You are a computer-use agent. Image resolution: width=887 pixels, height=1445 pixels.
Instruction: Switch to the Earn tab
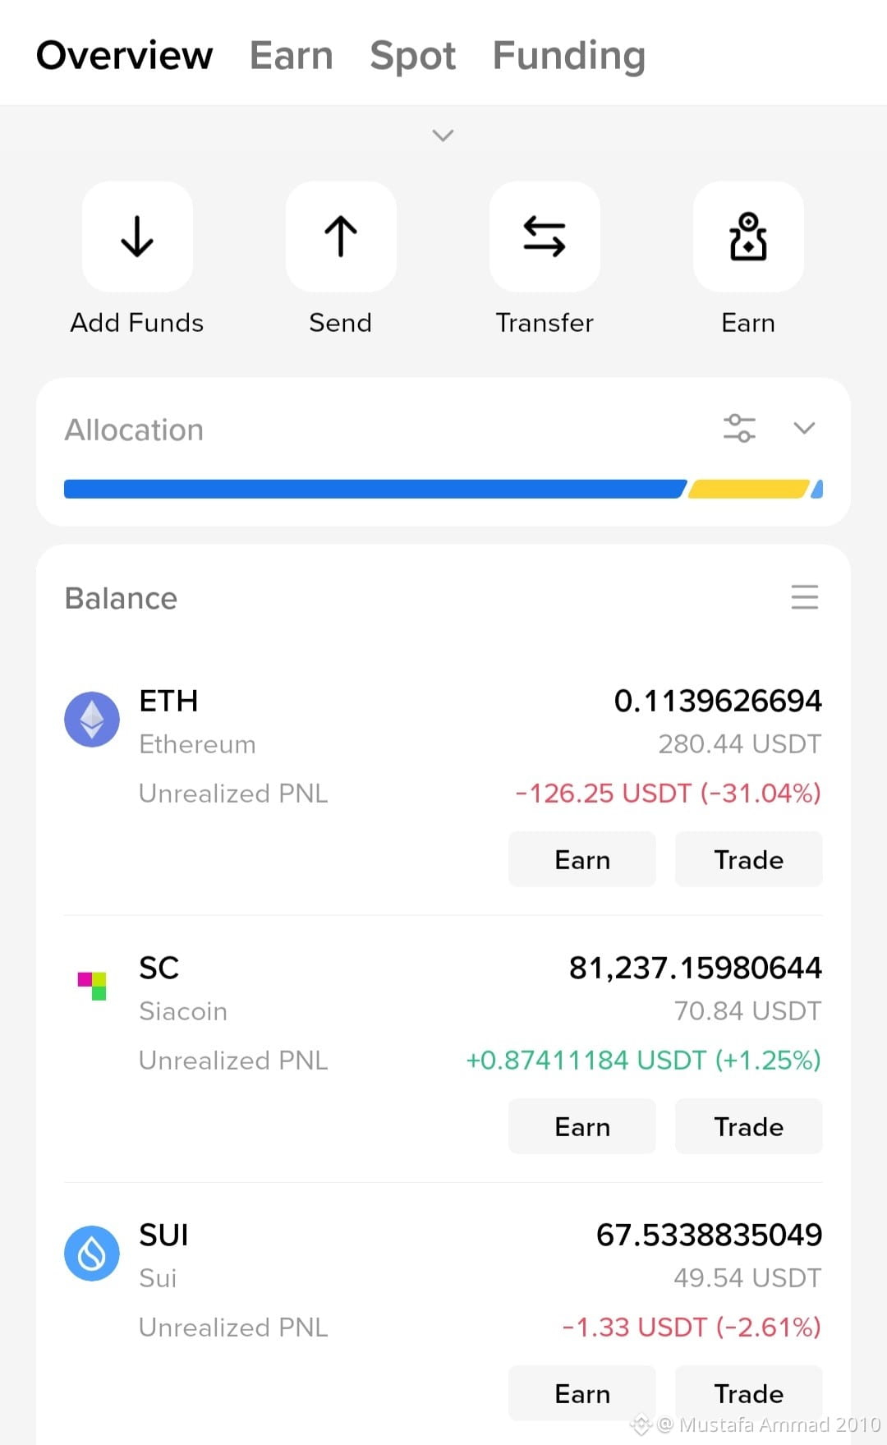click(292, 56)
